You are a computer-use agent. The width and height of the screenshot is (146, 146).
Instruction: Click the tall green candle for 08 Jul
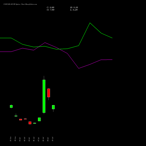click(x=44, y=96)
